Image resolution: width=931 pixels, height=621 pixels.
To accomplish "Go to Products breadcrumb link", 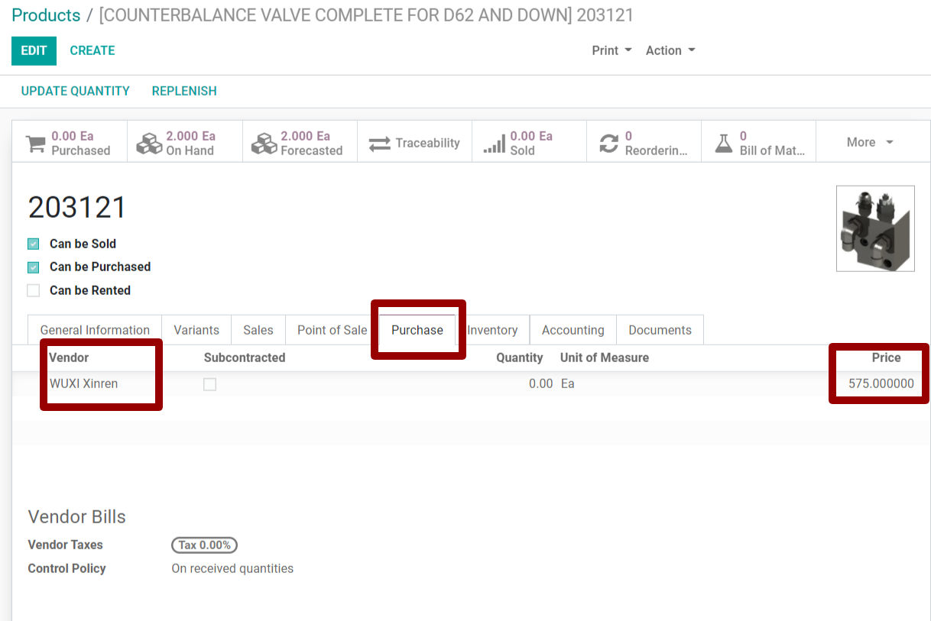I will pyautogui.click(x=46, y=15).
